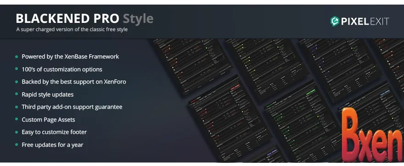Viewport: 404px width, 166px height.
Task: Click the PIXELEXIT brand name text
Action: (365, 21)
